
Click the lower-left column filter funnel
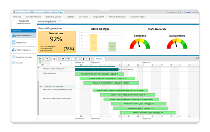coord(42,65)
